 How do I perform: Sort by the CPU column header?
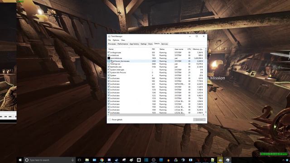click(189, 49)
